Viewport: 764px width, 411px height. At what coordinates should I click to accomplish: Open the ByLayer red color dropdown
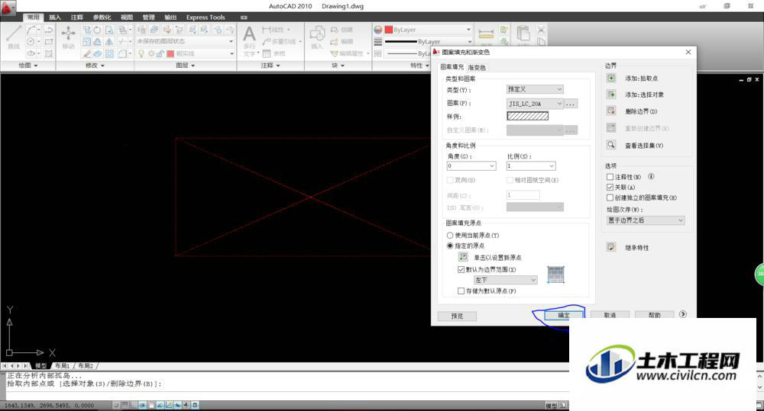point(428,30)
